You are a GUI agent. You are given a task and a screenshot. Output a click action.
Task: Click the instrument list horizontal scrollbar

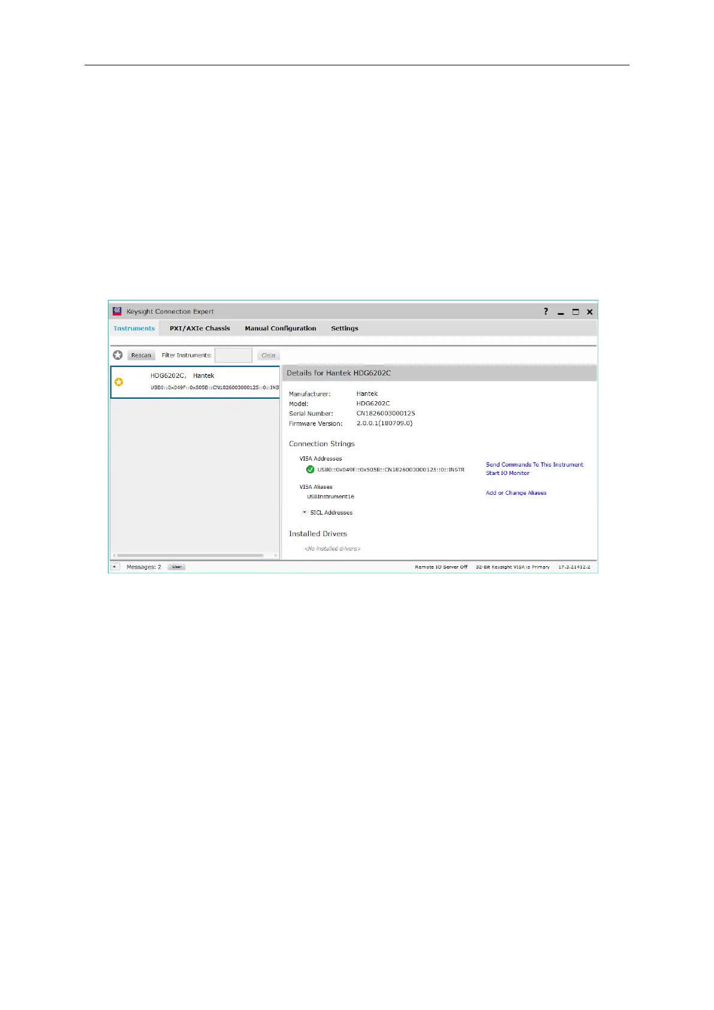190,555
